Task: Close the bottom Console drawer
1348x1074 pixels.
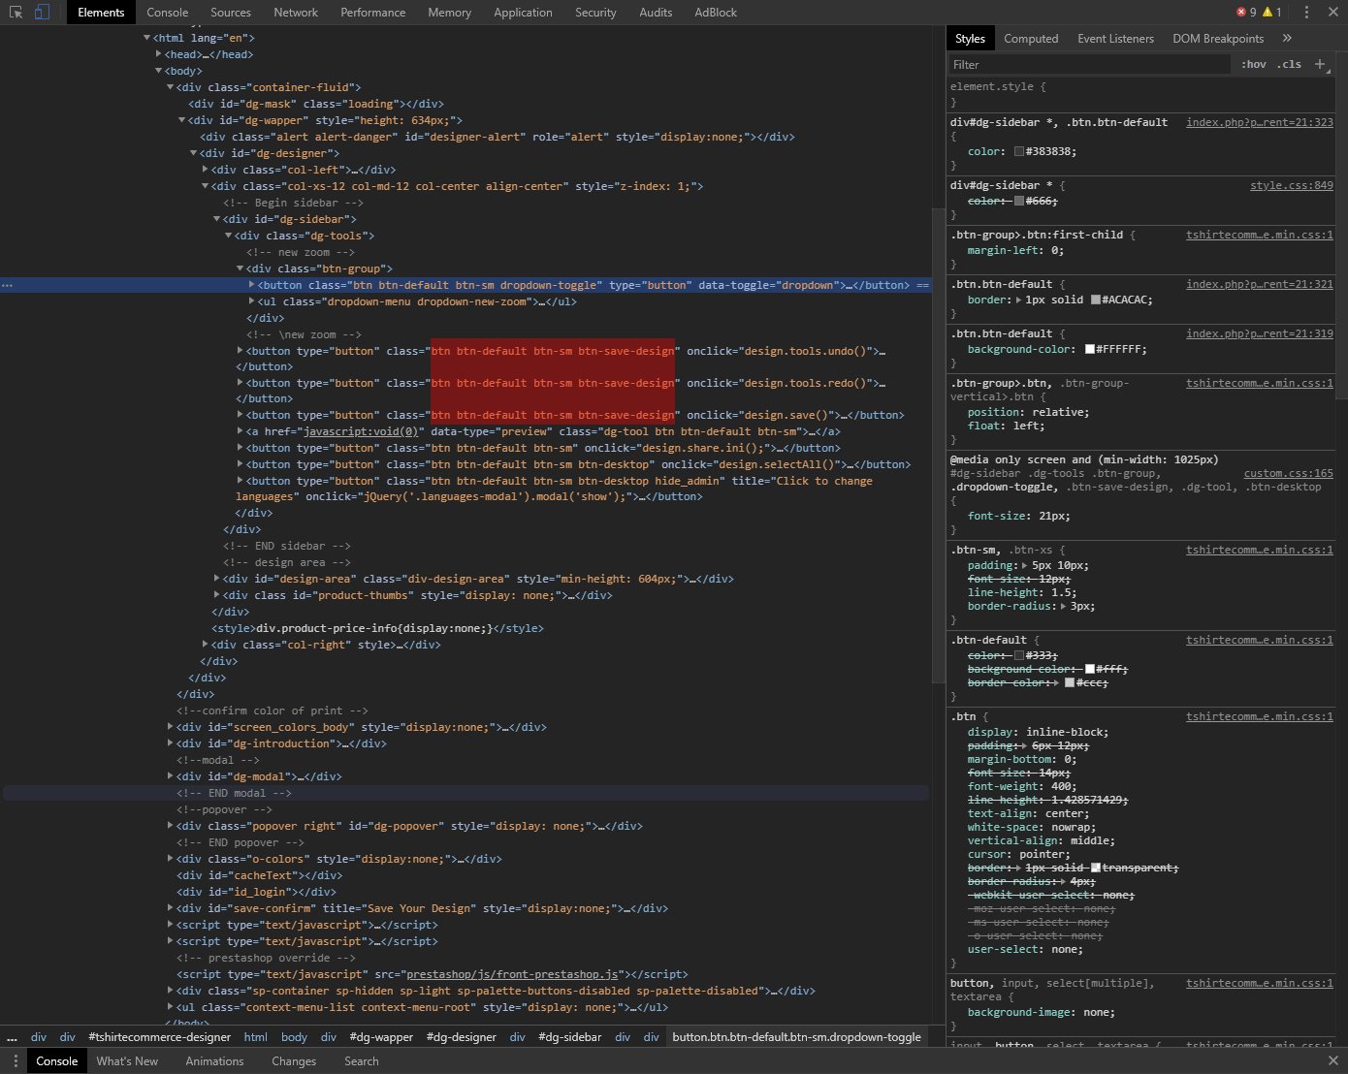Action: 1332,1061
